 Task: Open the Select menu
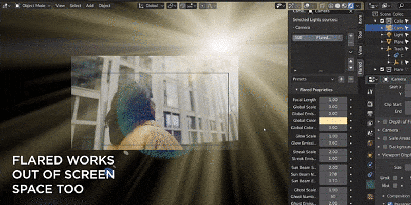tap(75, 6)
